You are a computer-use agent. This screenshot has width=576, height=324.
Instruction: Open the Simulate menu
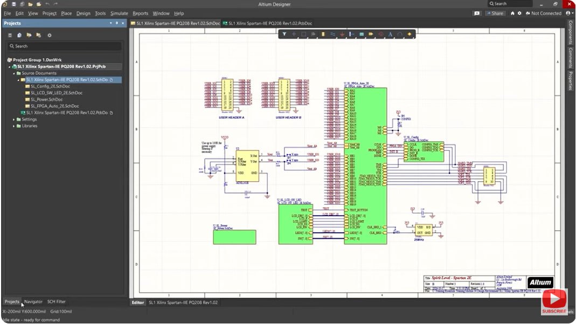[x=120, y=13]
